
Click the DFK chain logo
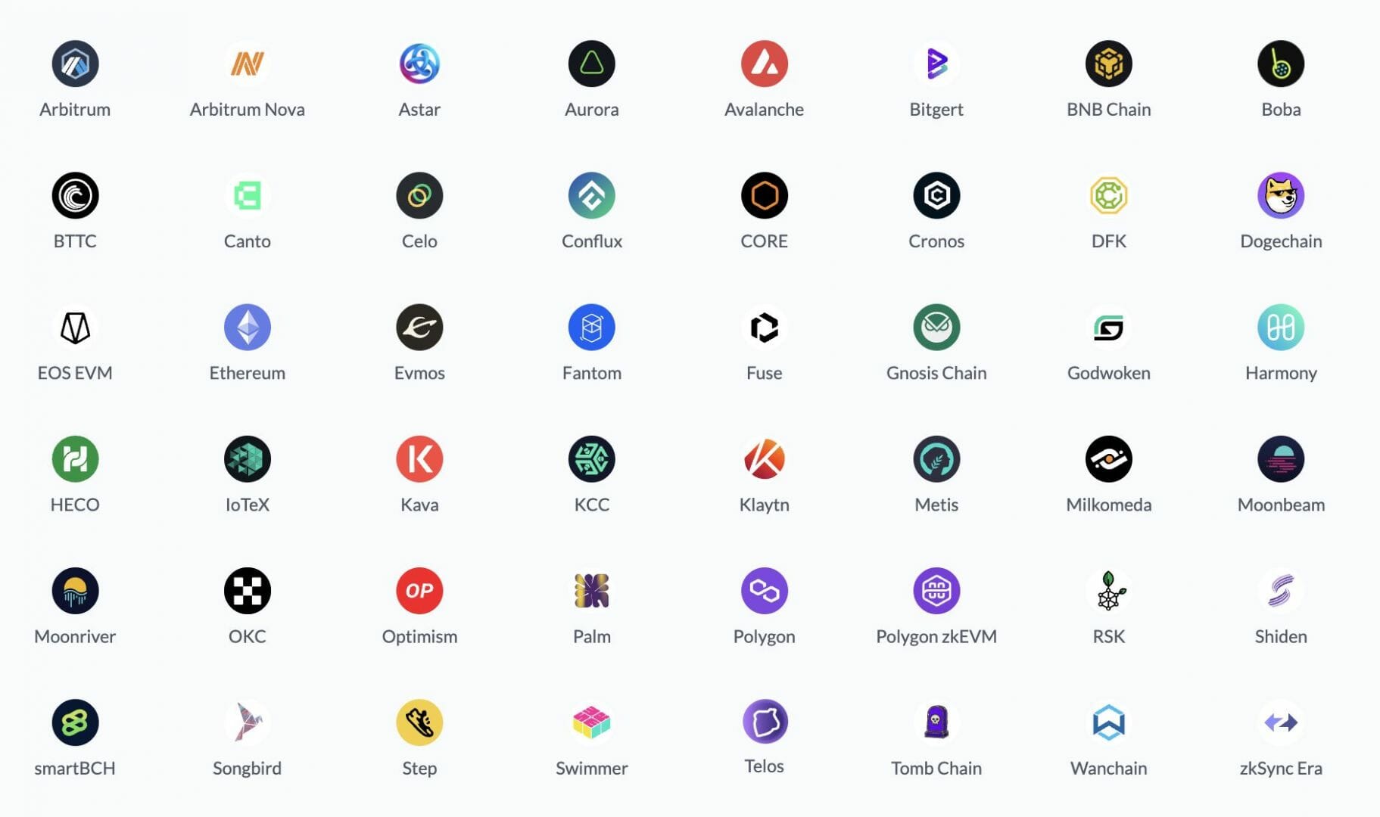pyautogui.click(x=1108, y=195)
